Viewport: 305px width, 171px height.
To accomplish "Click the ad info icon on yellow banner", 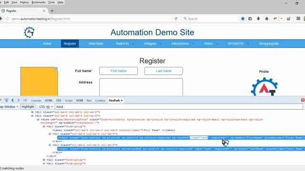I will coord(56,68).
